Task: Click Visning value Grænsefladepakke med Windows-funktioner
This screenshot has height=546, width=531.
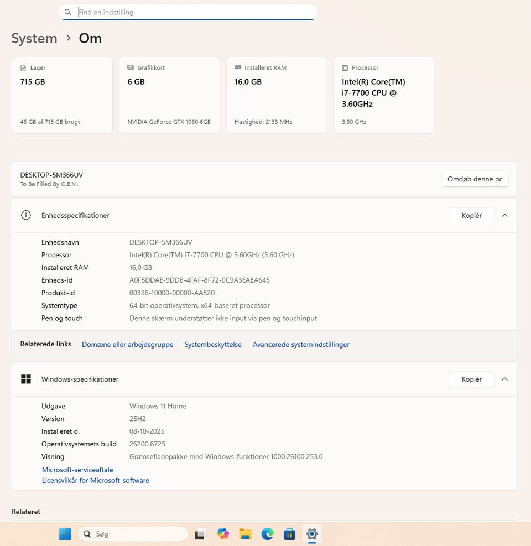Action: tap(226, 457)
